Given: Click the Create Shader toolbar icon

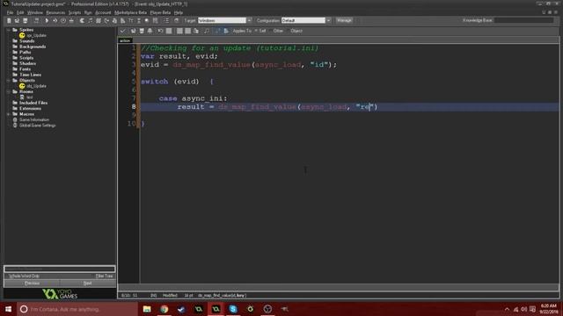Looking at the screenshot, I should (x=123, y=20).
